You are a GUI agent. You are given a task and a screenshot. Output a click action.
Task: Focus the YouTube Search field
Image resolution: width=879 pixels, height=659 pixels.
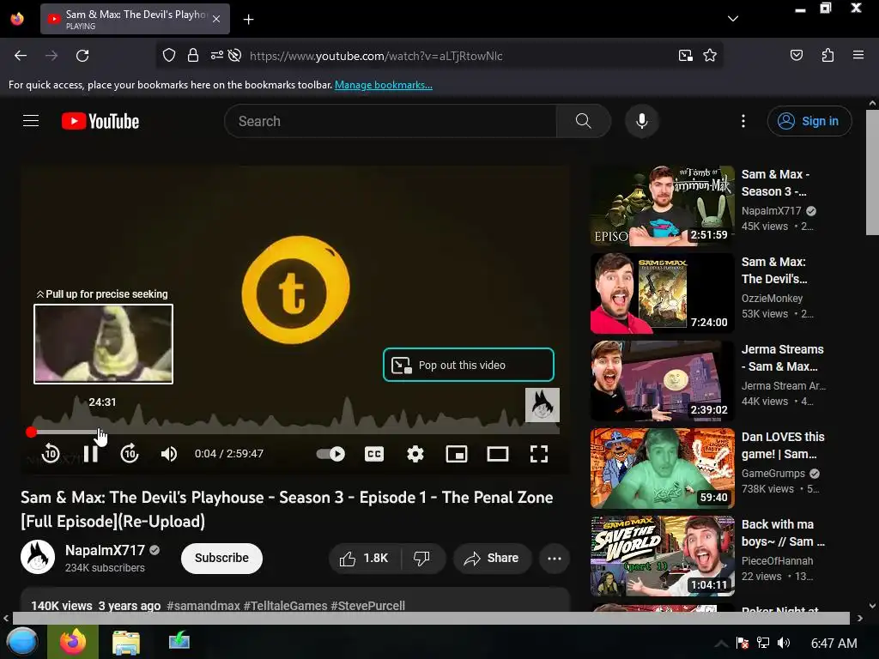click(391, 121)
